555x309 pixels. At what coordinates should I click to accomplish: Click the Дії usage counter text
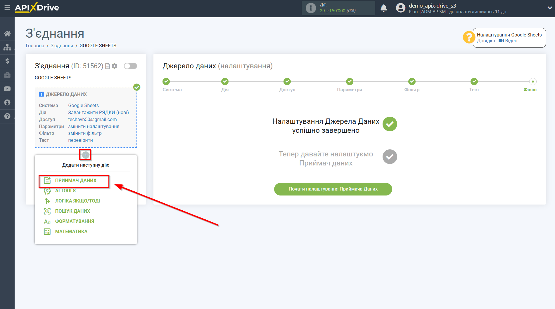(x=338, y=8)
